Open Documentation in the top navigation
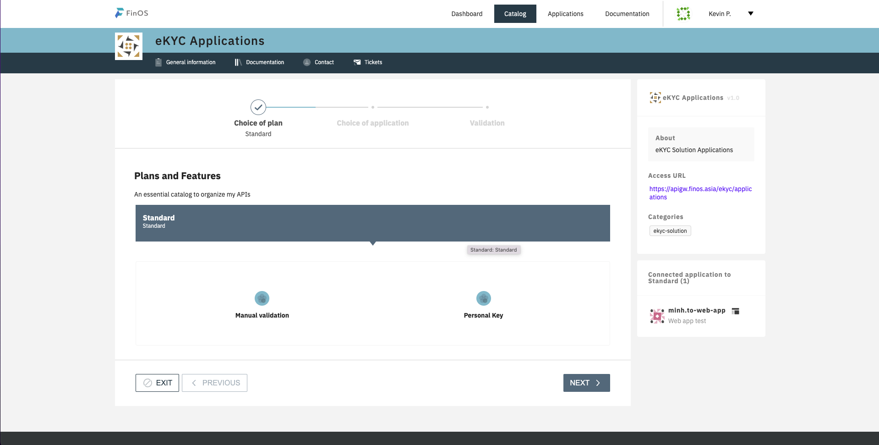Viewport: 879px width, 445px height. pos(627,14)
